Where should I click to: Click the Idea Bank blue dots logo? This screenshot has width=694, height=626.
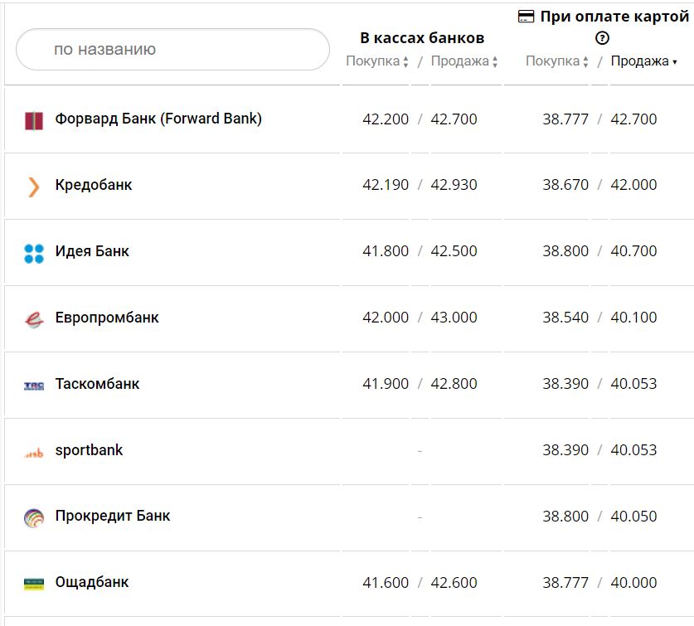click(x=33, y=253)
